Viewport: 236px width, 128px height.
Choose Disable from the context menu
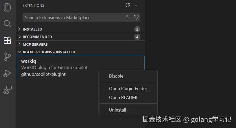128,76
